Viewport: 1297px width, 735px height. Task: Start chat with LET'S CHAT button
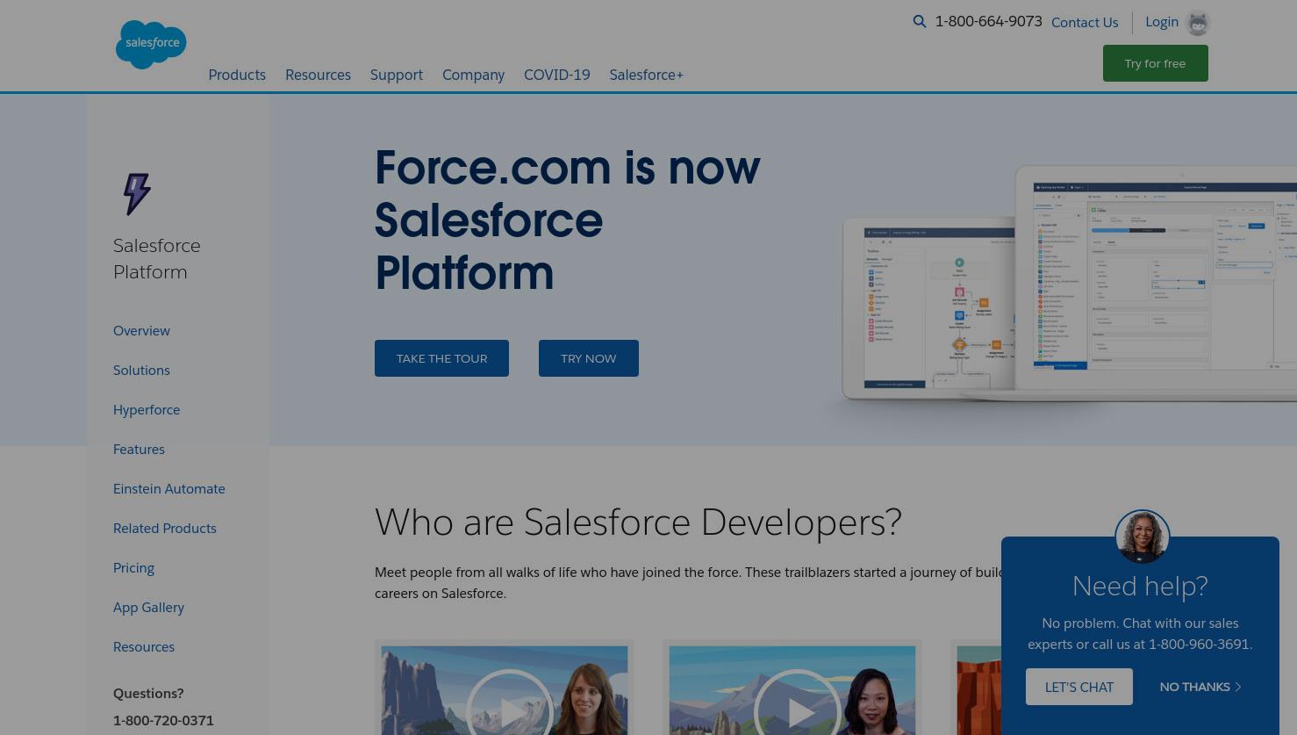pyautogui.click(x=1079, y=687)
